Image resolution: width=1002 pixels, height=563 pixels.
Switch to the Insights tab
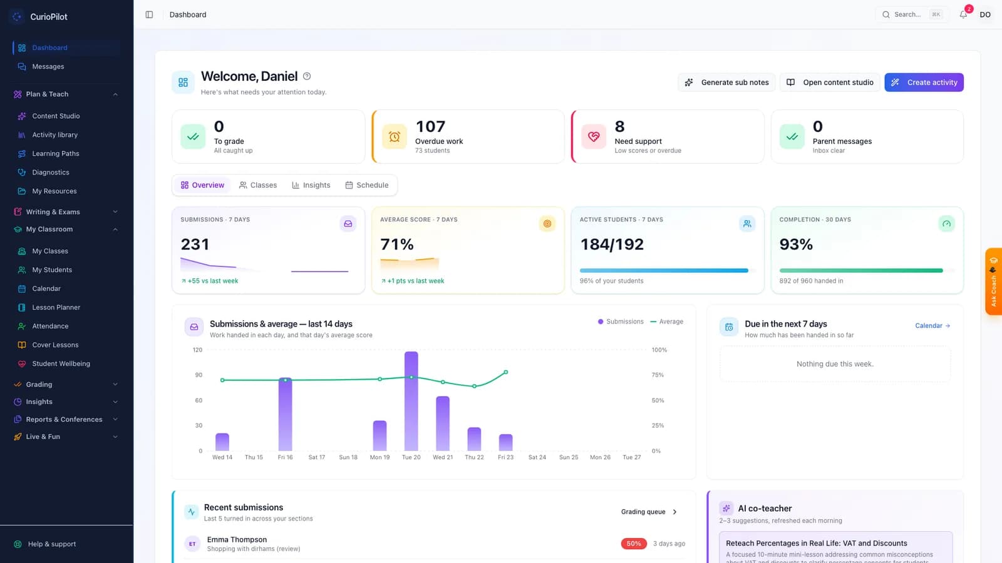311,185
